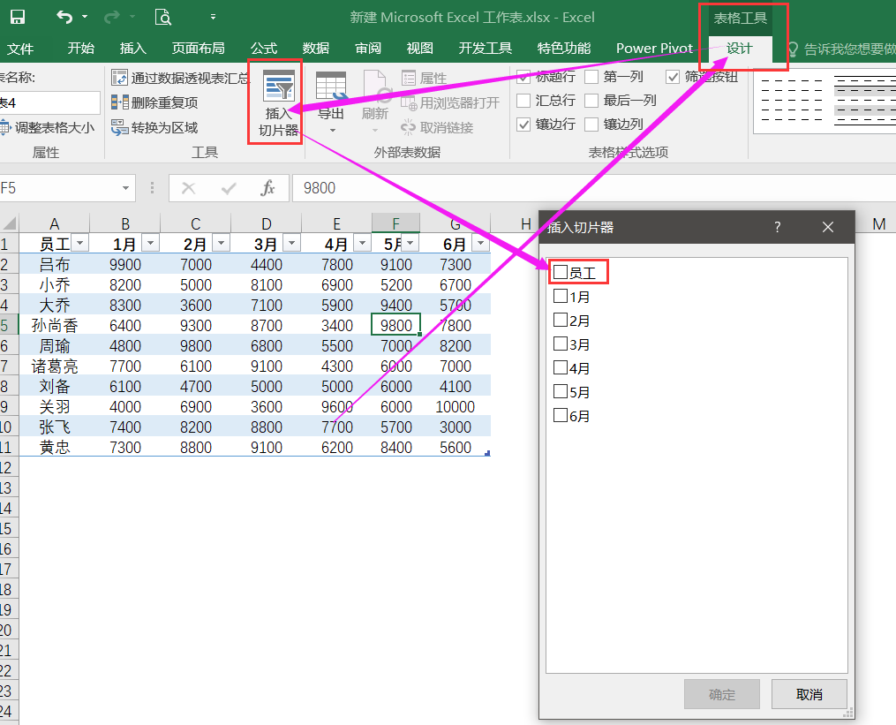Click the Refresh (刷新) icon

(x=375, y=87)
